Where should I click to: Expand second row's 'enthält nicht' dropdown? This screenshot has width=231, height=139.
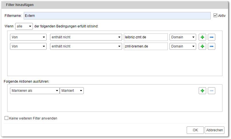point(86,46)
